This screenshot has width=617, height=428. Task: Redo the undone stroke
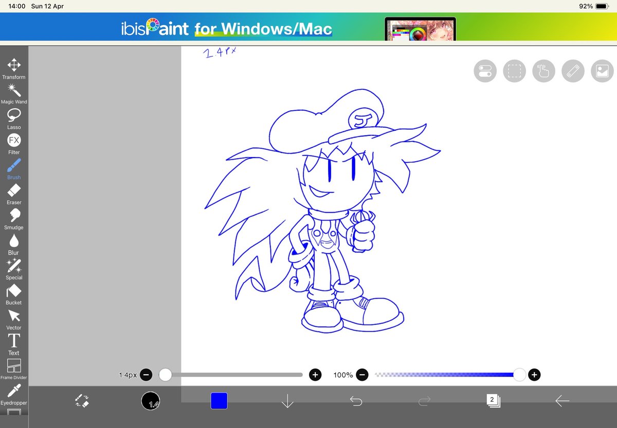pos(424,401)
